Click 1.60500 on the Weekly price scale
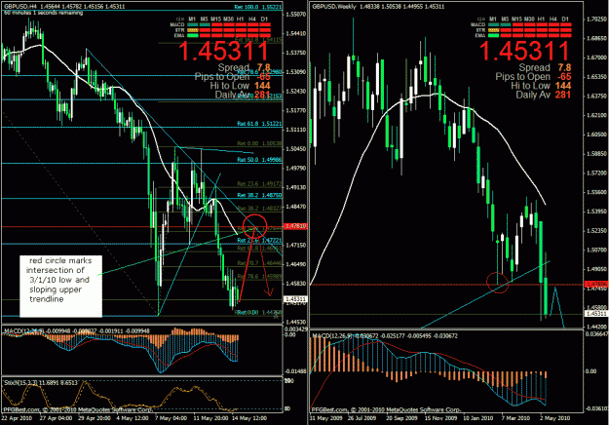The image size is (609, 425). (x=596, y=135)
